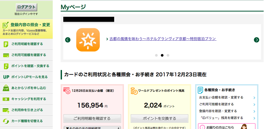Open the ホテルグランヴィア京都 special plan link
265x129 pixels.
point(163,39)
